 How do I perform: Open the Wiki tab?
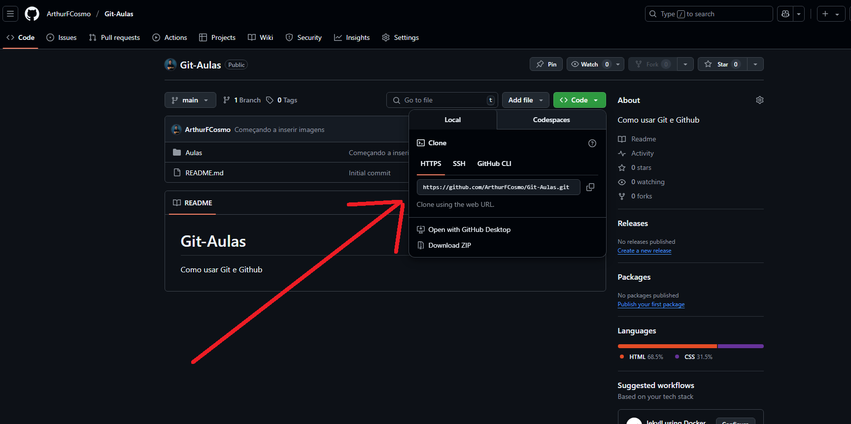point(261,37)
